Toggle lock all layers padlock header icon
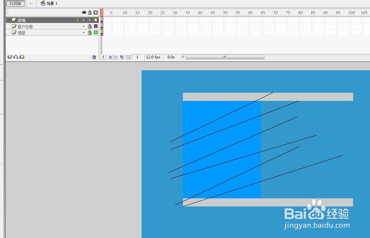Screen dimensions: 370x238 (90, 13)
